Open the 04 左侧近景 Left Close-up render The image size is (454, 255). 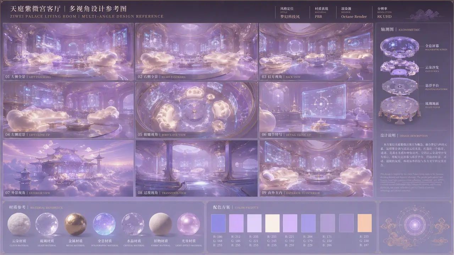pos(68,110)
